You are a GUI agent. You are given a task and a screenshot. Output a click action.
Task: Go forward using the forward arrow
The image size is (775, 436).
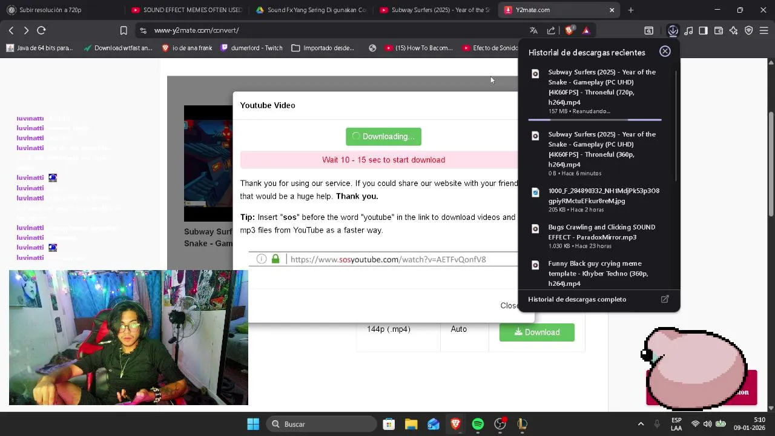coord(26,30)
